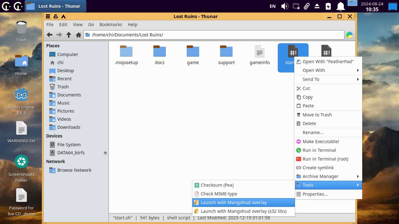
Task: Open the home folder via house icon
Action: [79, 35]
